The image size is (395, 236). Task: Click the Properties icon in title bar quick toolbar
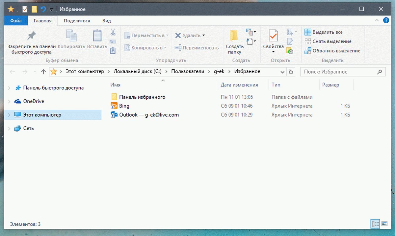pos(25,9)
